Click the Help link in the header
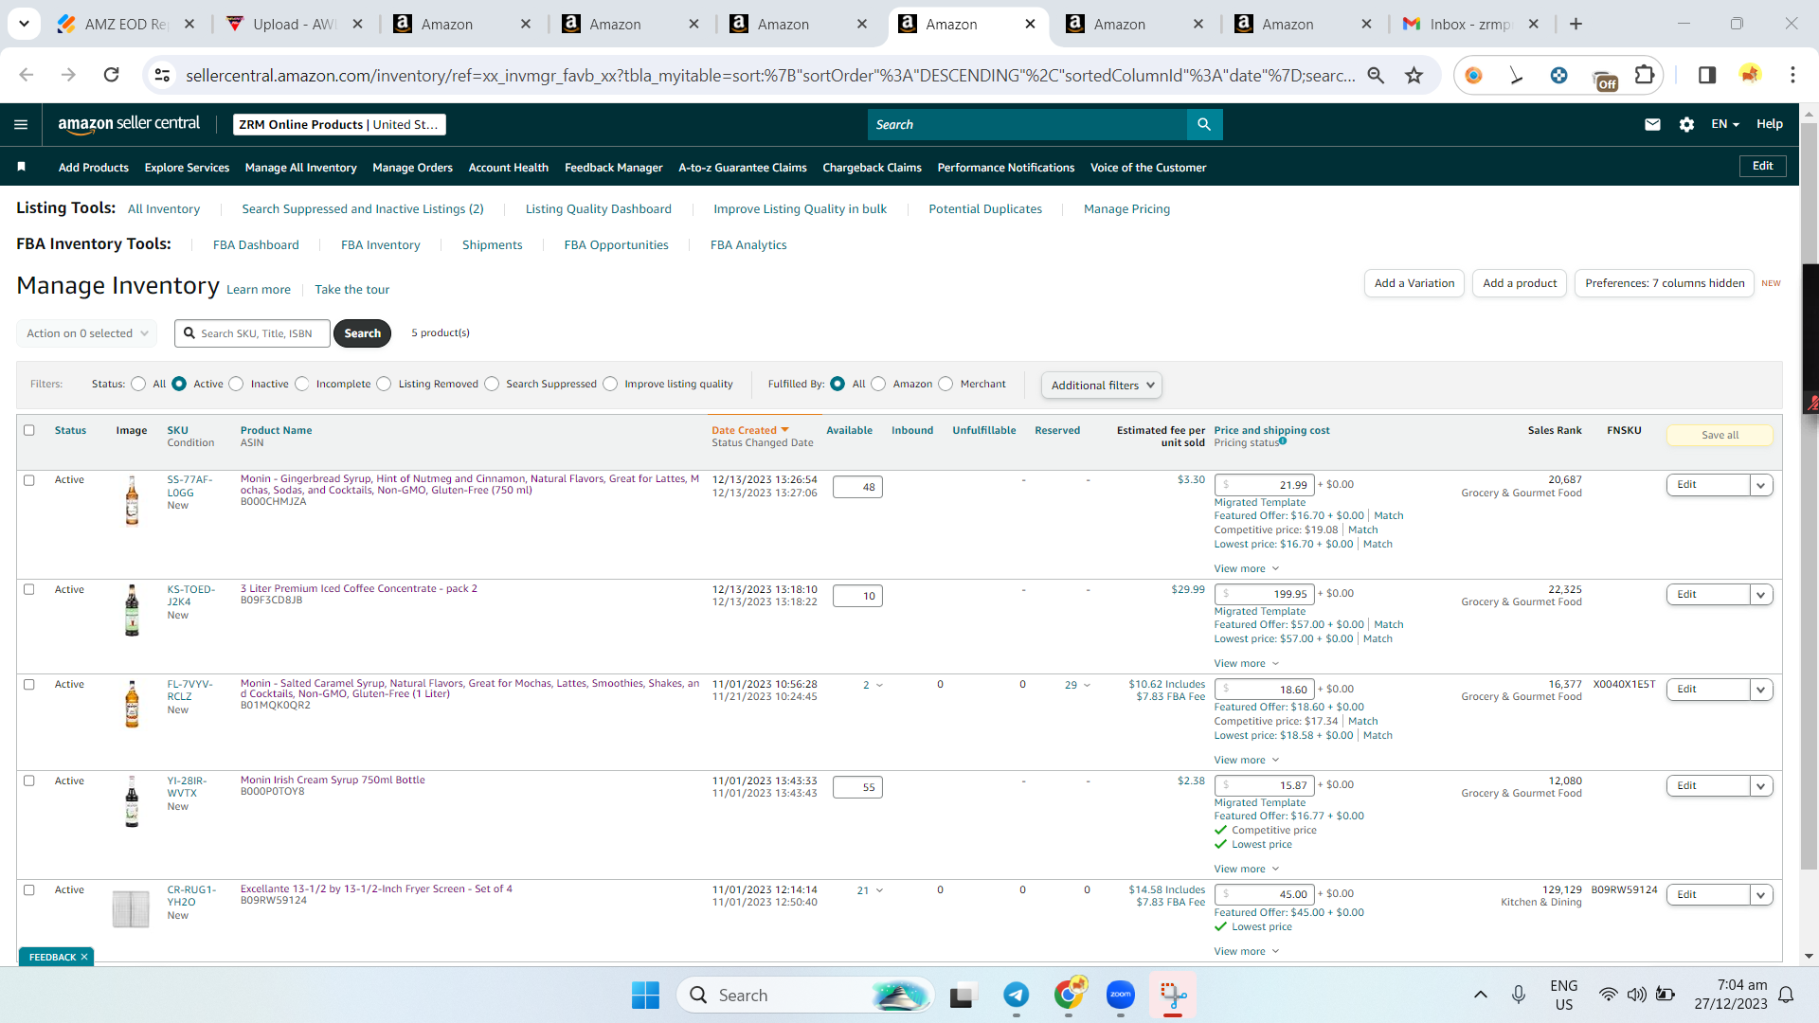Viewport: 1819px width, 1023px height. click(x=1769, y=124)
